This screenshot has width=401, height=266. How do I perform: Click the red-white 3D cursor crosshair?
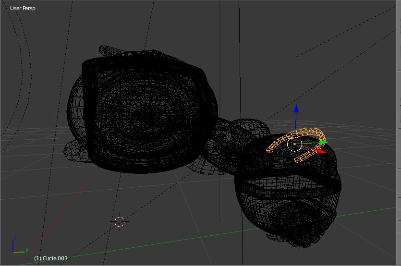pyautogui.click(x=120, y=222)
